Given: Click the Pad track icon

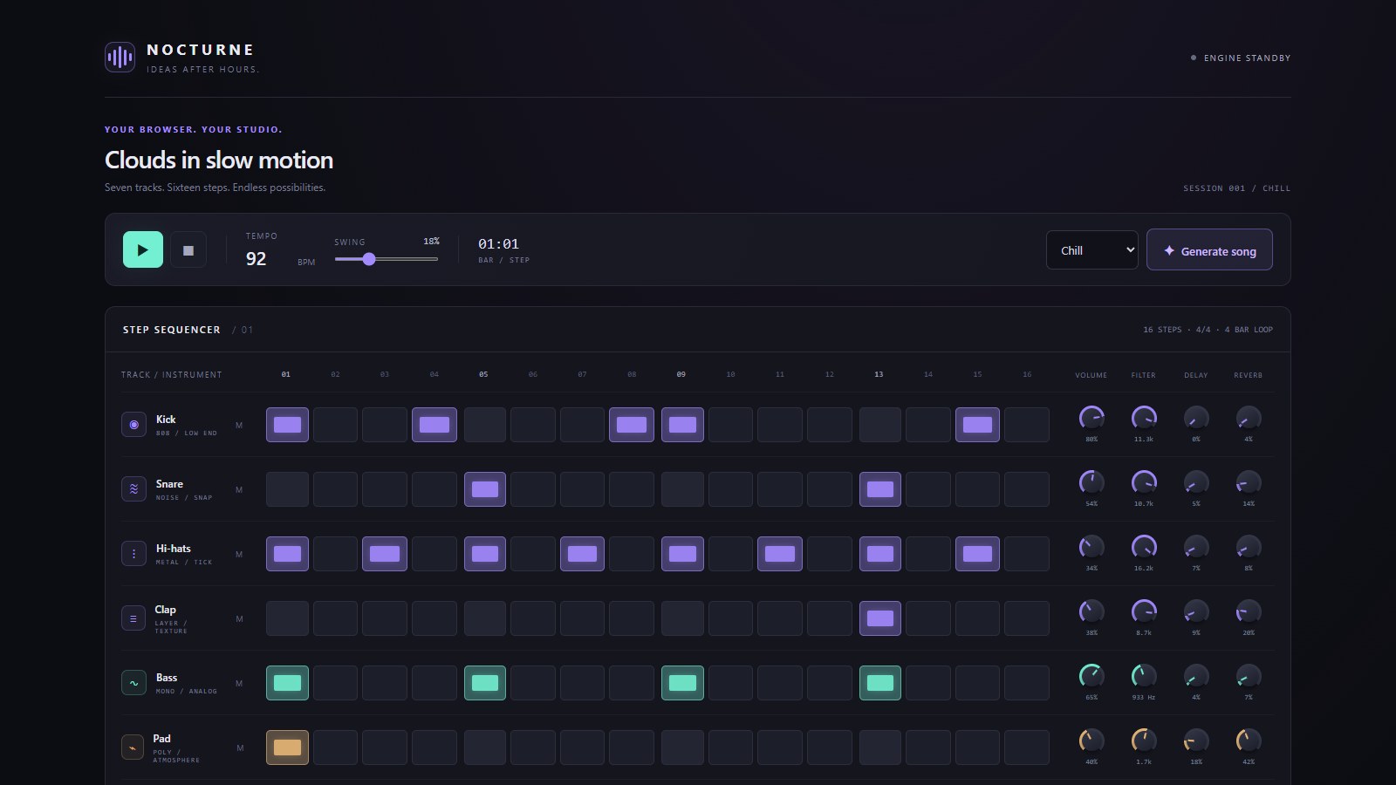Looking at the screenshot, I should click(133, 747).
